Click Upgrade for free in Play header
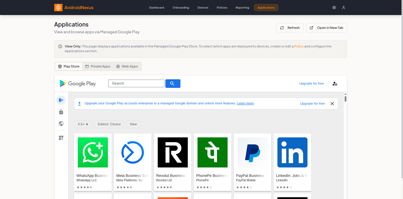The width and height of the screenshot is (403, 199). [x=311, y=83]
